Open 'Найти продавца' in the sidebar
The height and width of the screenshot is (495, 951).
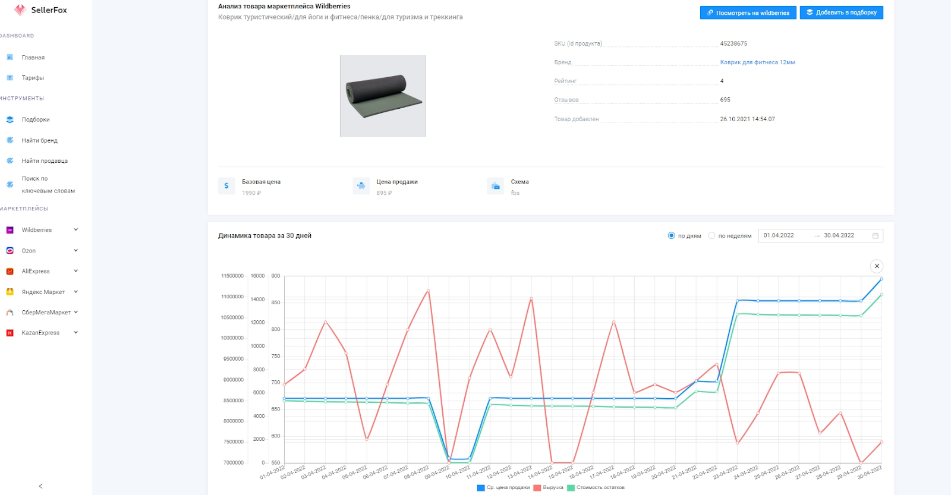(x=45, y=161)
